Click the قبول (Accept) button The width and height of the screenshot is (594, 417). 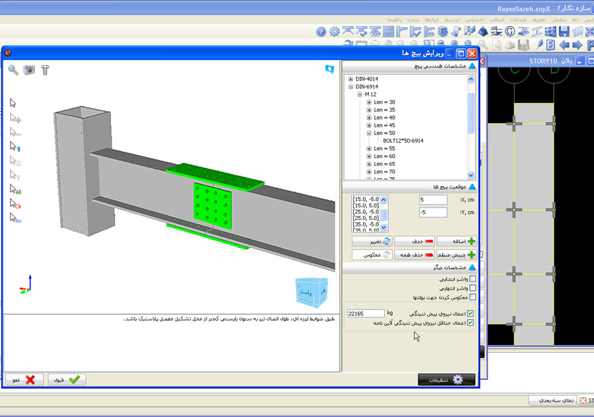pos(67,379)
